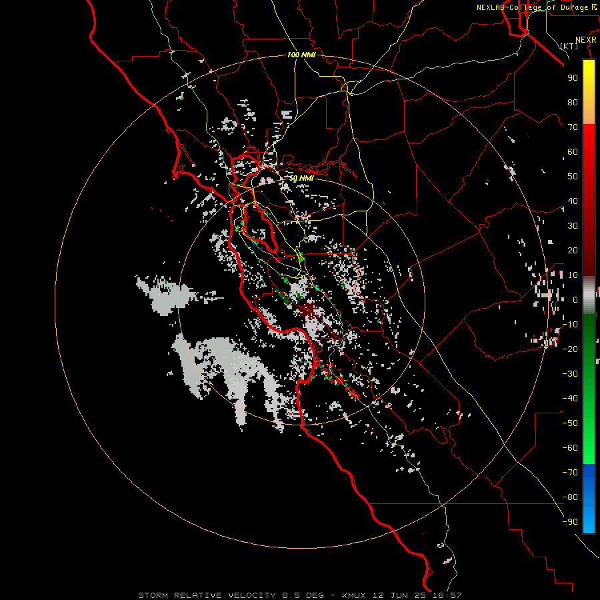Screen dimensions: 600x600
Task: Click the "-90" value on the velocity scale
Action: [570, 522]
